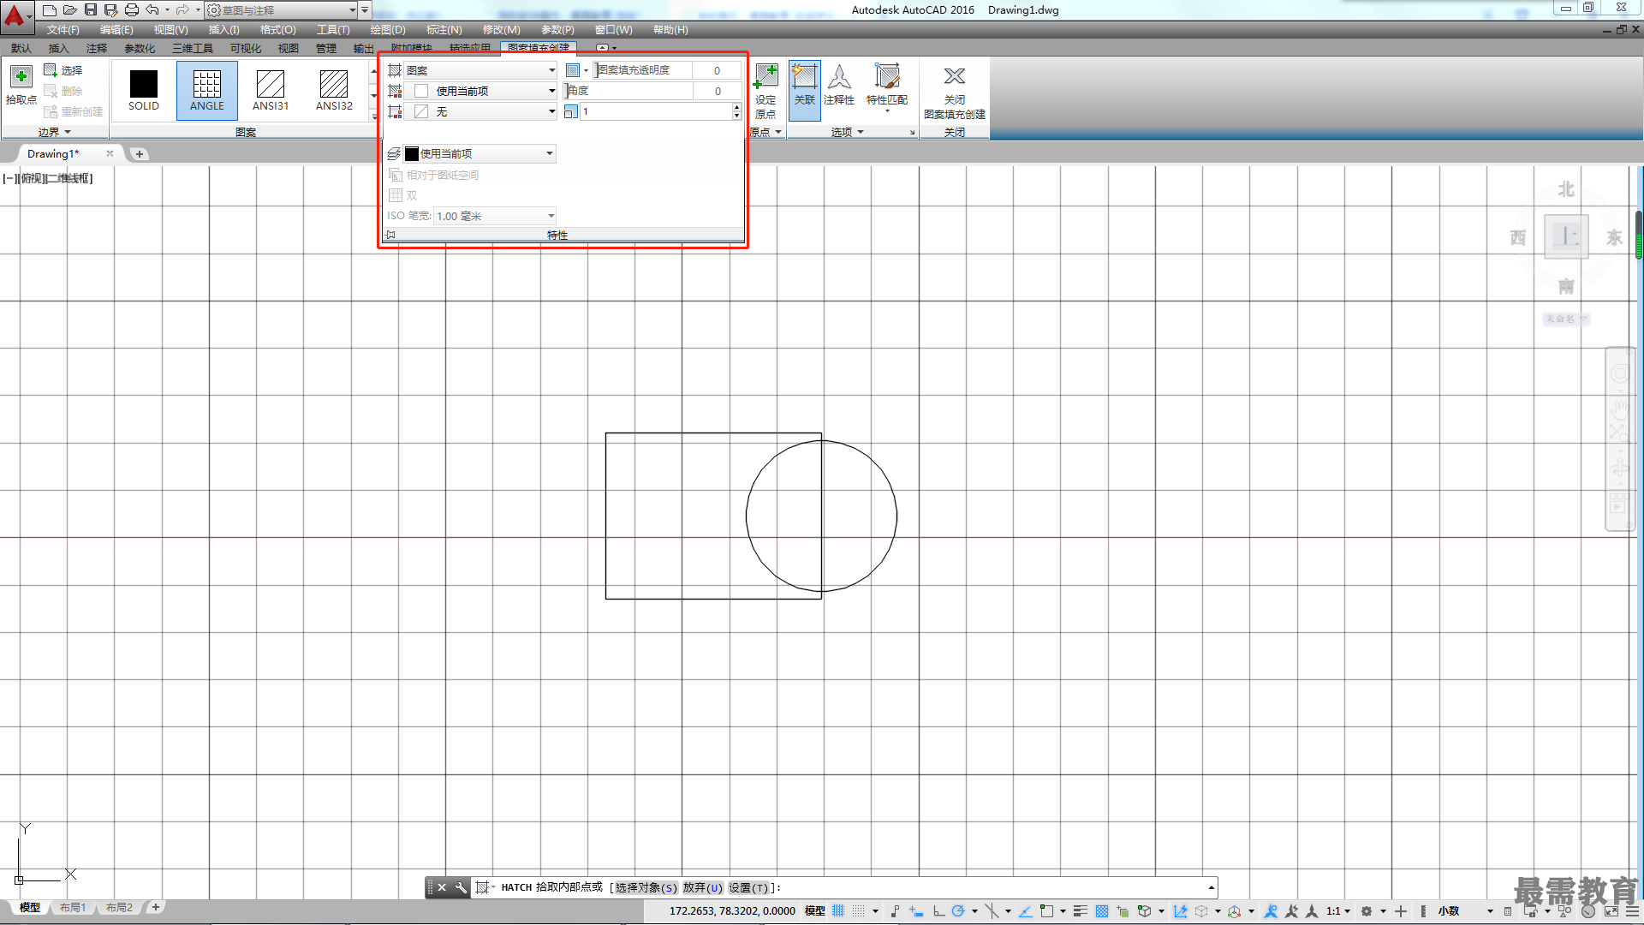Adjust the hatch angle (角度) slider
This screenshot has width=1644, height=925.
tap(628, 91)
